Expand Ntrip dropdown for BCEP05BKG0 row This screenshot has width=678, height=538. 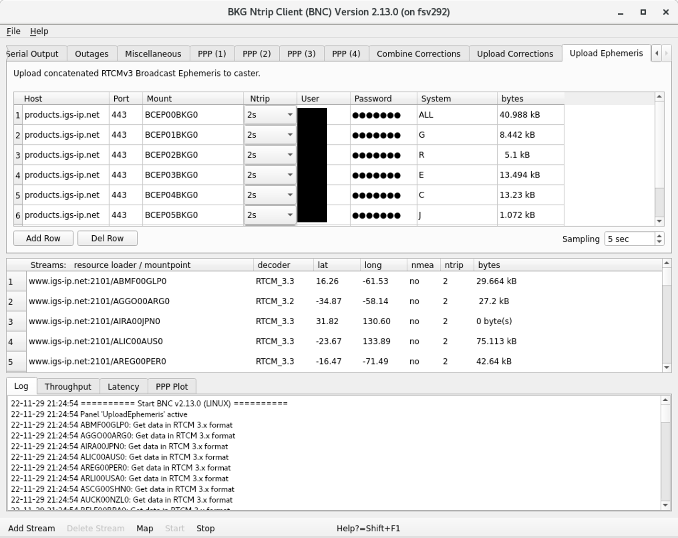(270, 215)
